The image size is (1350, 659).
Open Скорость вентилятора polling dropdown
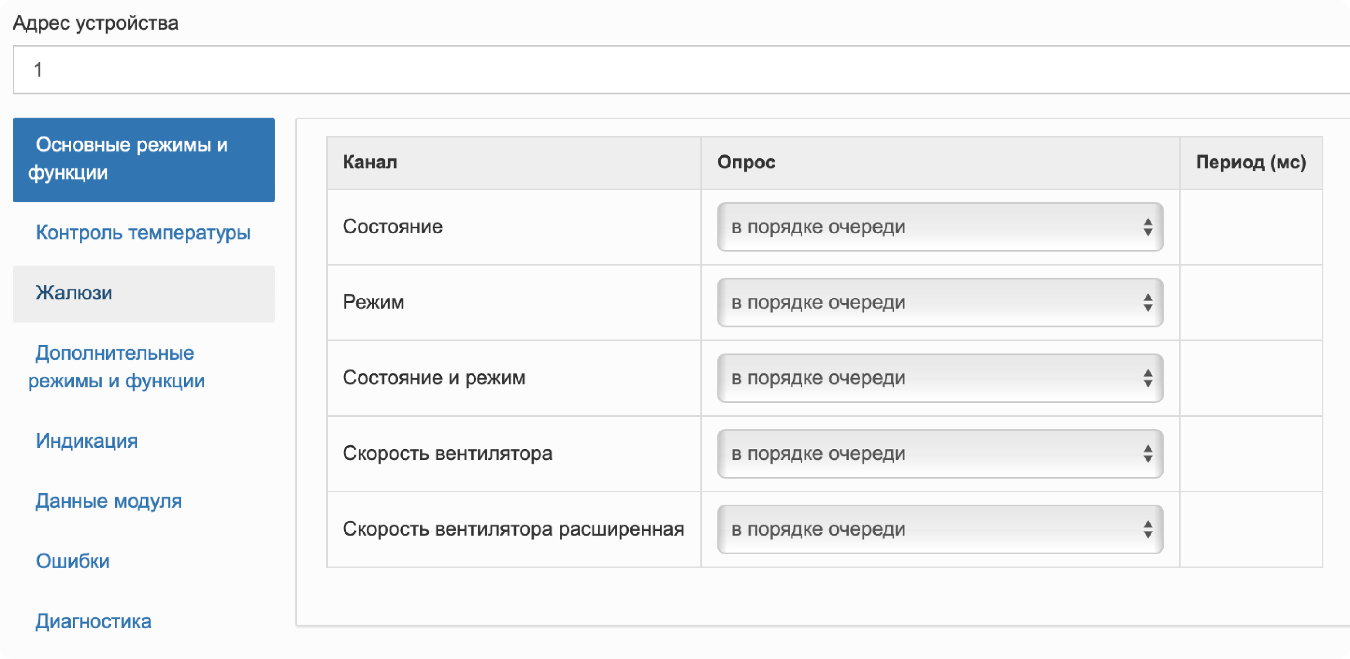coord(940,453)
